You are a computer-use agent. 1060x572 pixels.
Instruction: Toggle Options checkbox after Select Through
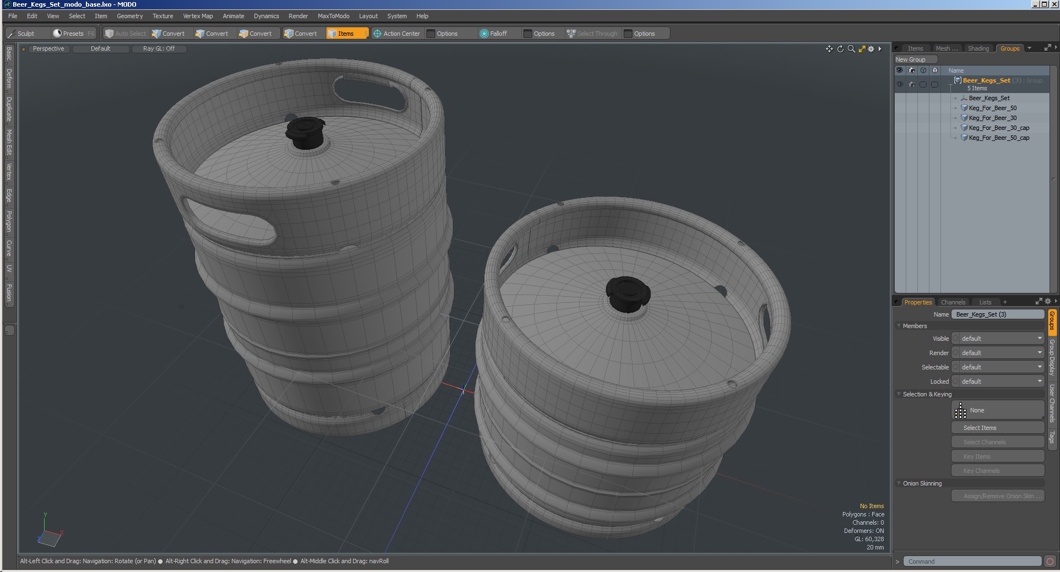tap(628, 34)
